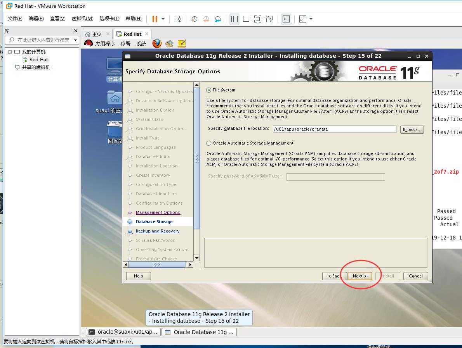Click the step list scroll-down arrow

coord(197,258)
